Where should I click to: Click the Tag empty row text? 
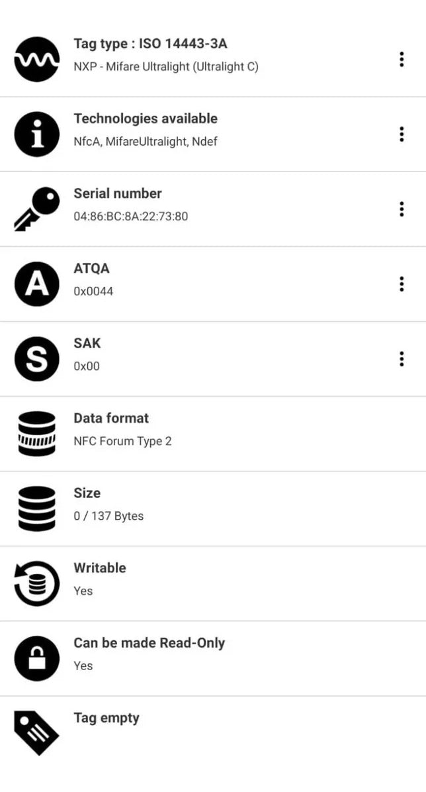pyautogui.click(x=106, y=718)
